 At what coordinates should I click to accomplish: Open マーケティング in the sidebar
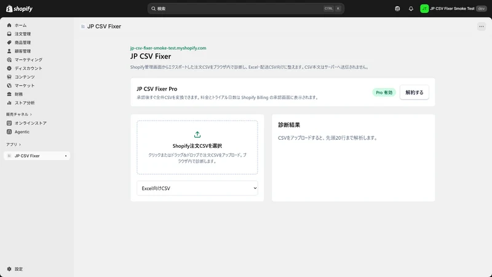(37, 60)
